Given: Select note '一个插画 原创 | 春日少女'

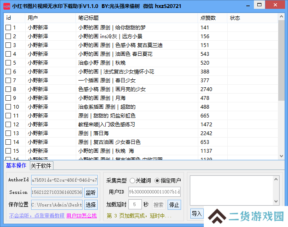Looking at the screenshot, I should [107, 81].
